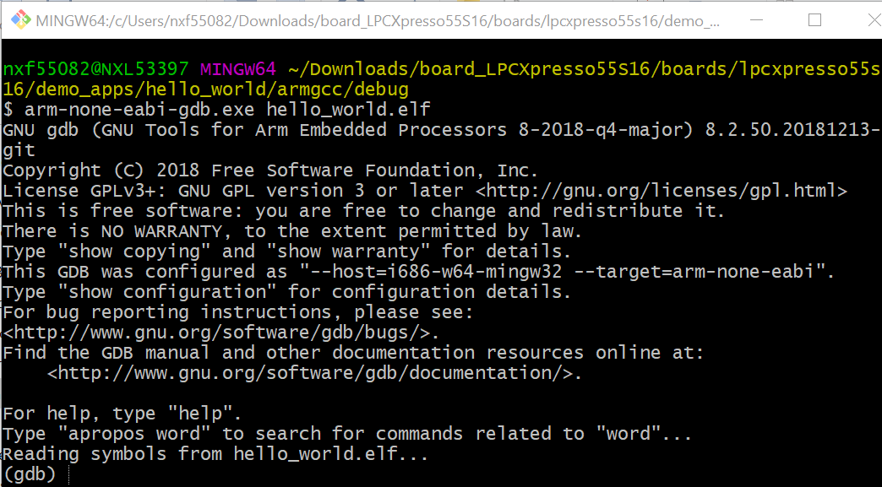The image size is (882, 487).
Task: Maximize the MINGW64 terminal window
Action: click(814, 19)
